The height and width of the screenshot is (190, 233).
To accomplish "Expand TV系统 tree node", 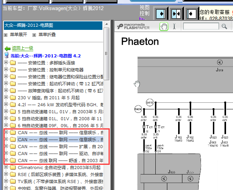I will coord(6,181).
